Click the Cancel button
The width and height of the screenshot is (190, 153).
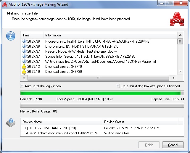pyautogui.click(x=173, y=145)
